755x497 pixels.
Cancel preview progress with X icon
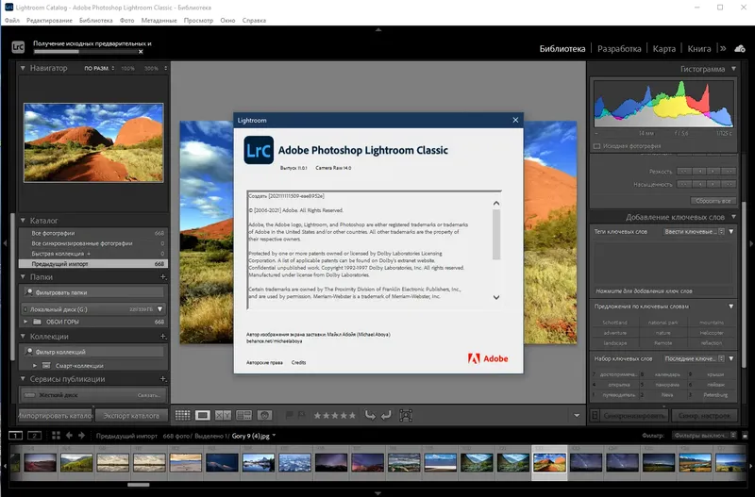tap(141, 52)
